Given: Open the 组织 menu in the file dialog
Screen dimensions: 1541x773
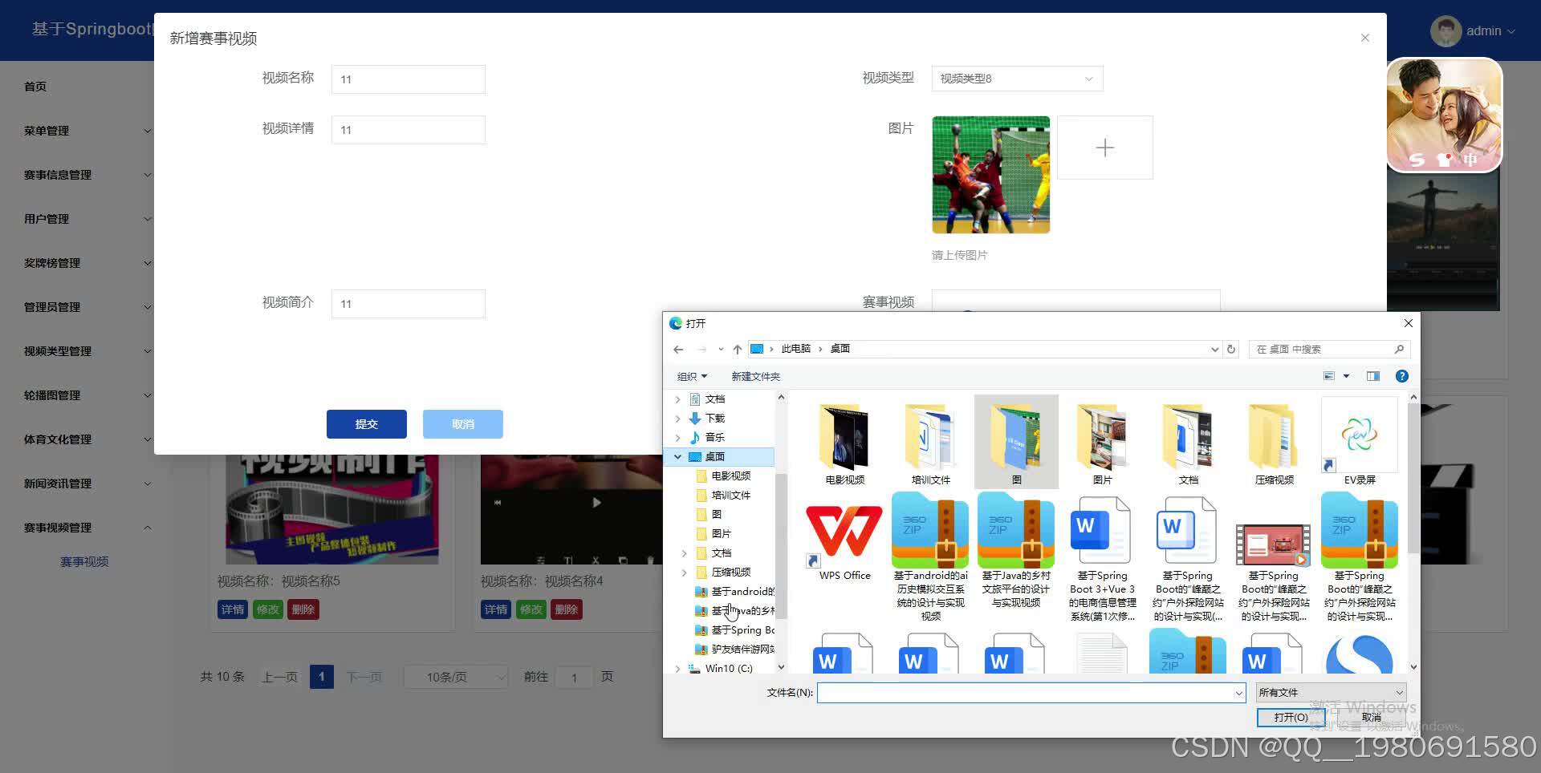Looking at the screenshot, I should tap(691, 375).
